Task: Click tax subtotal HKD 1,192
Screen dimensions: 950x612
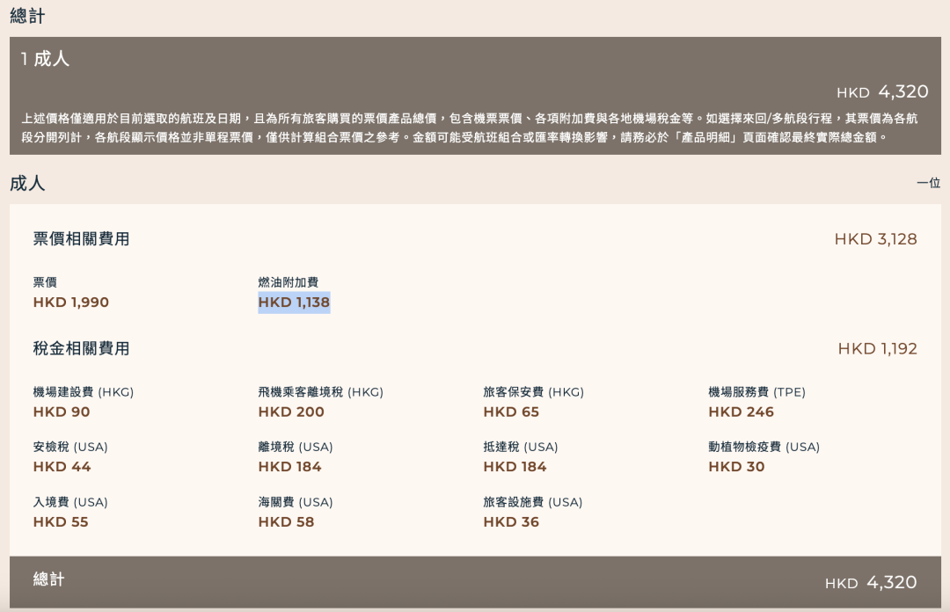Action: [877, 348]
